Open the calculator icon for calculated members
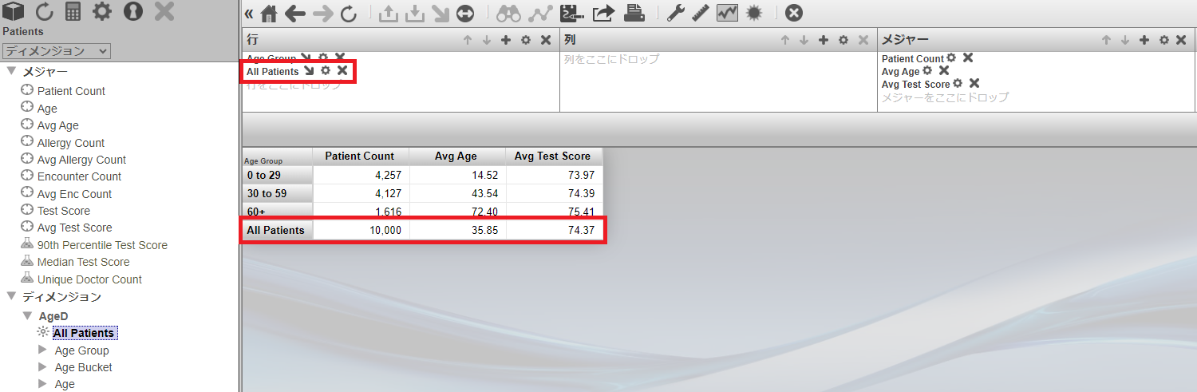1197x392 pixels. 73,12
